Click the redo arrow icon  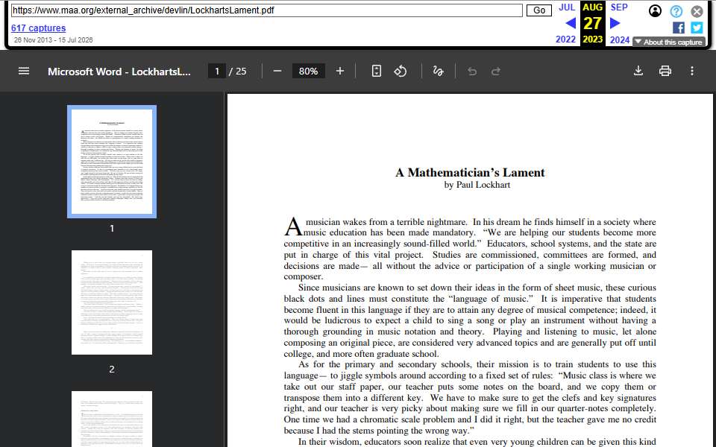496,72
